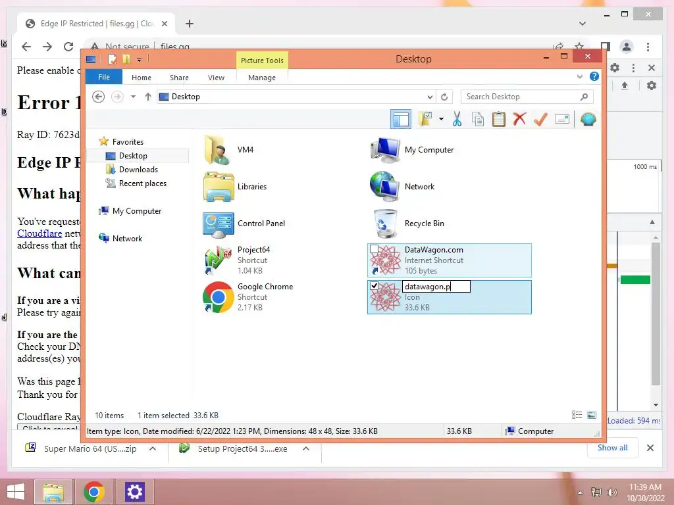
Task: Expand options for Super Mario 64 download
Action: click(153, 448)
